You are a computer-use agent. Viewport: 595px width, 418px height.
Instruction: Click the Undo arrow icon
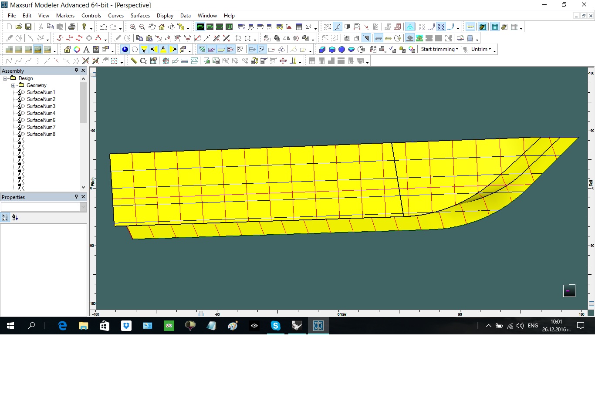103,27
